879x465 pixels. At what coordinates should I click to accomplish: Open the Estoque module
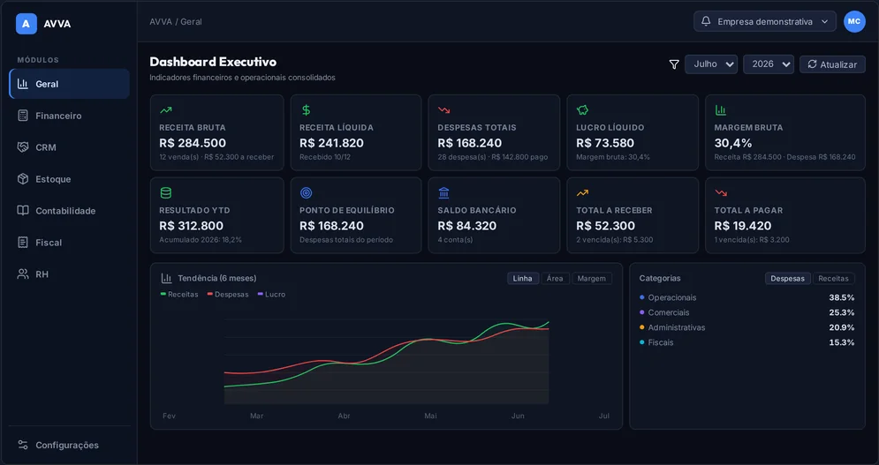coord(70,179)
